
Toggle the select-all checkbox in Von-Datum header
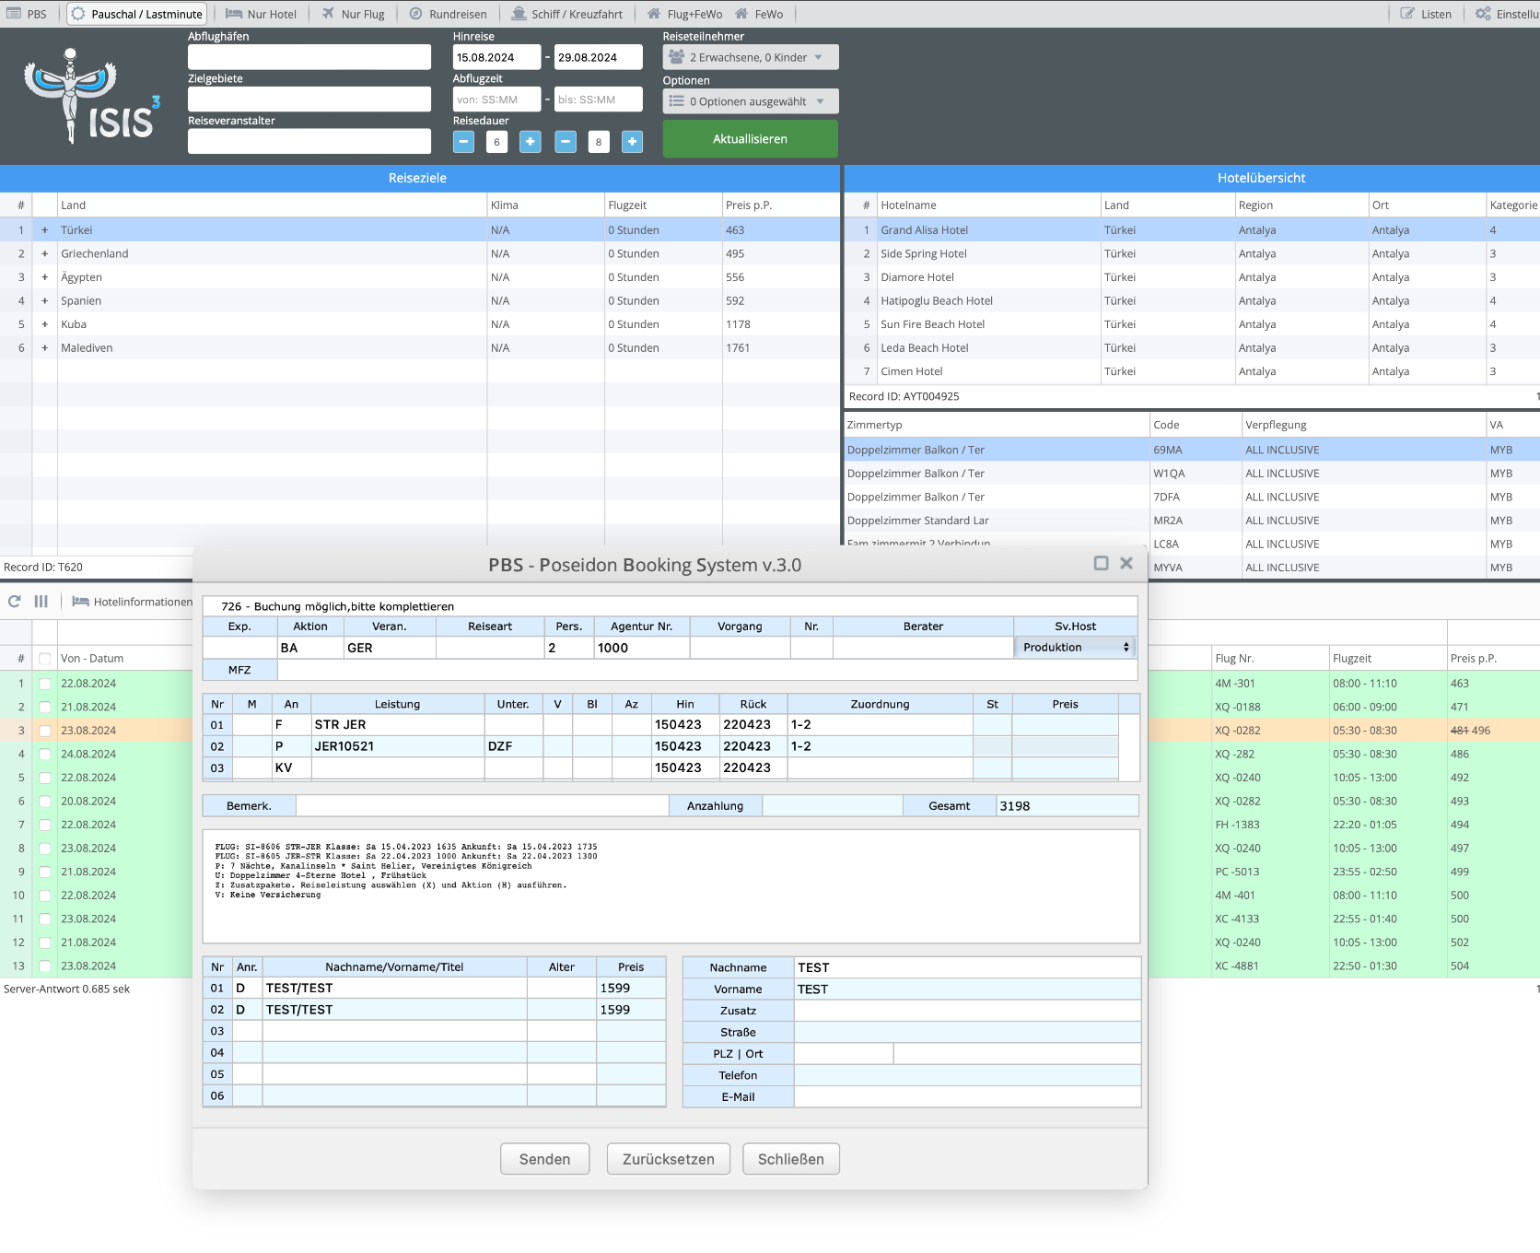(x=44, y=659)
